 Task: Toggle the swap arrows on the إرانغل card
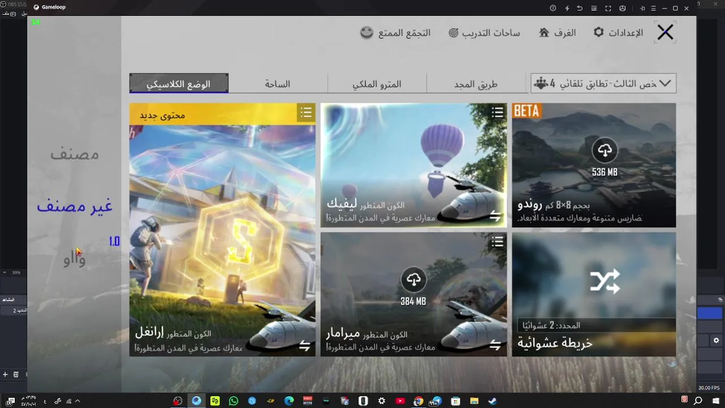tap(304, 346)
